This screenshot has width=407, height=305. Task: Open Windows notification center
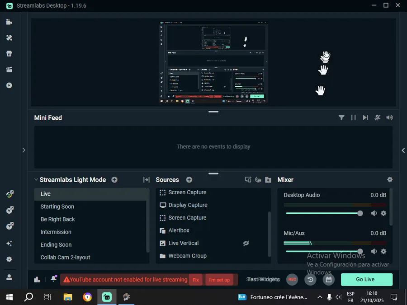point(394,297)
